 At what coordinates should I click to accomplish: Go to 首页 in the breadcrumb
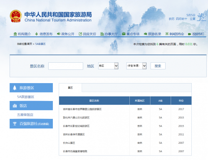(30, 44)
